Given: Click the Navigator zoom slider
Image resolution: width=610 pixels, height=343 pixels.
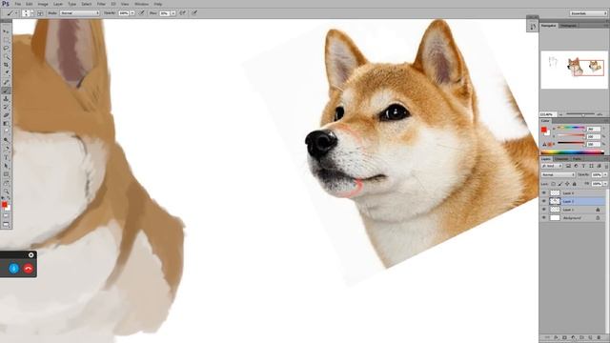Looking at the screenshot, I should pos(580,114).
